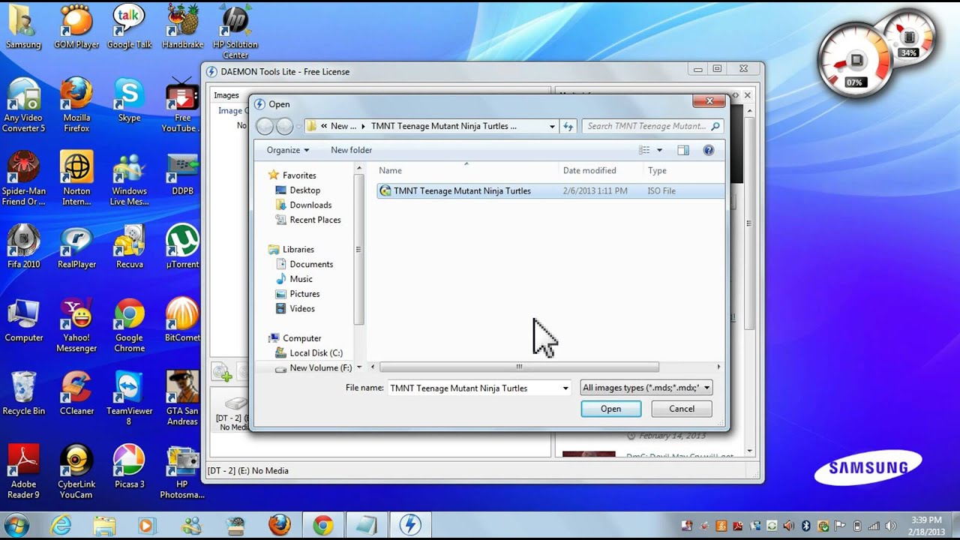Click the DAEMON Tools taskbar button
The width and height of the screenshot is (960, 540).
(409, 525)
